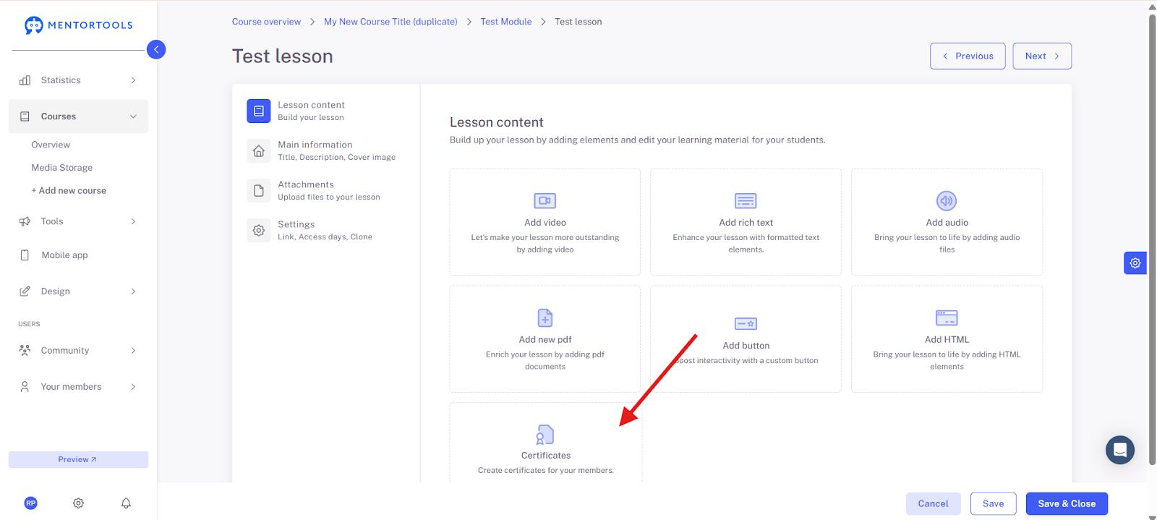Click the Certificates card title
The image size is (1157, 520).
pyautogui.click(x=546, y=456)
